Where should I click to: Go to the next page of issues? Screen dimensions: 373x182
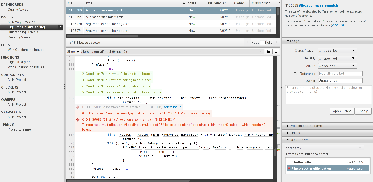click(276, 42)
